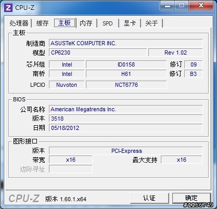Click the 模型 label
The image size is (217, 209).
pos(39,53)
